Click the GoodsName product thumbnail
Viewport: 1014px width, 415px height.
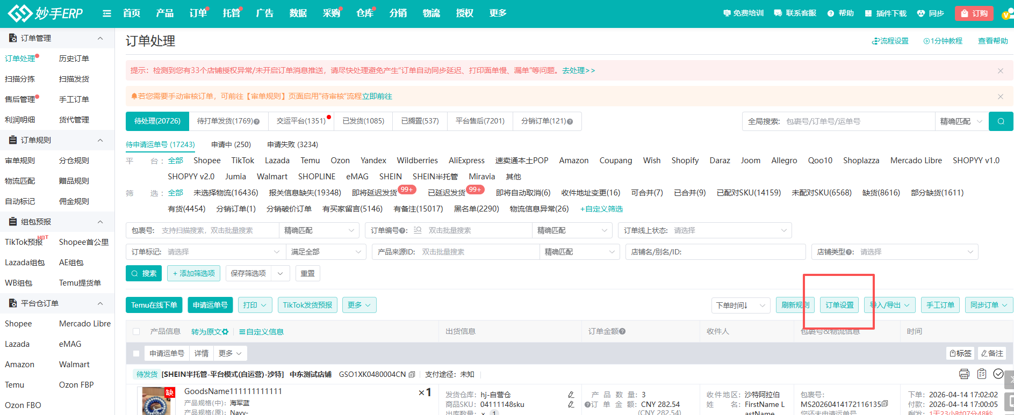pyautogui.click(x=157, y=401)
